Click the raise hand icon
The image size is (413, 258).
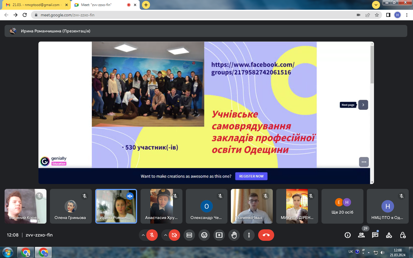point(234,235)
